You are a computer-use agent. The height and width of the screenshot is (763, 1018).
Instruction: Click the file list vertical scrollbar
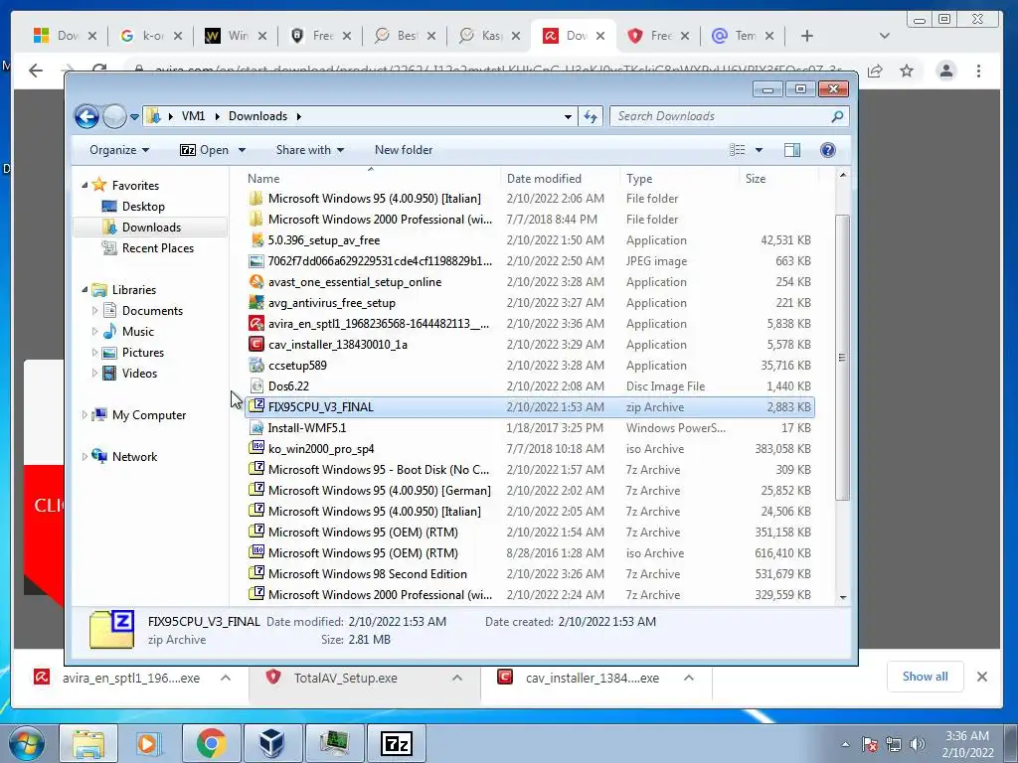(842, 357)
